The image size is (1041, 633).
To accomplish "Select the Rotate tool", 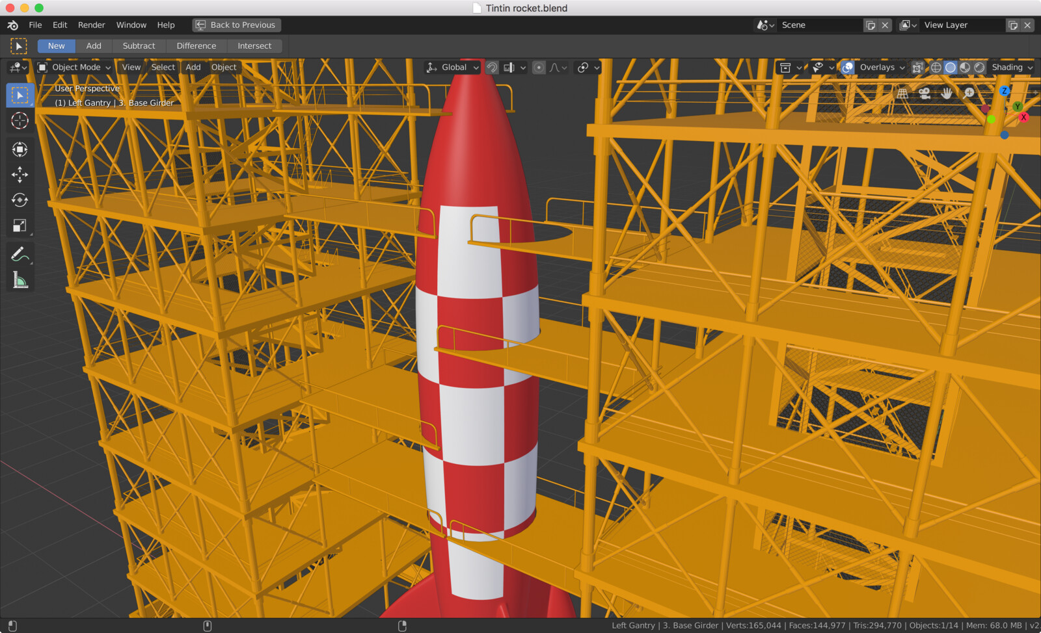I will pos(20,200).
